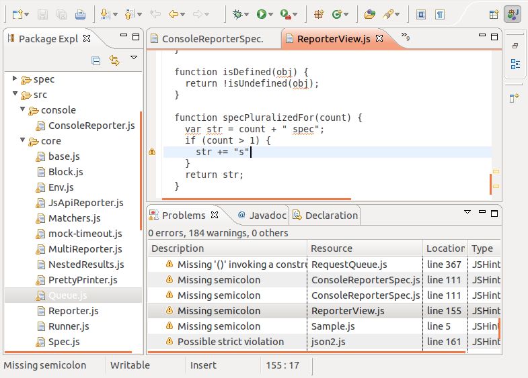Click the Save All icon
The image size is (528, 378).
click(61, 15)
